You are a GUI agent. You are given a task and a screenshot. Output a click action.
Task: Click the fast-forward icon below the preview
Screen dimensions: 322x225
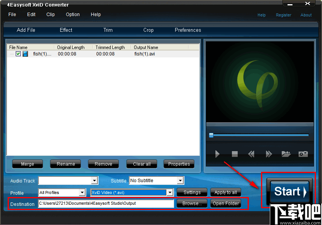pos(269,154)
